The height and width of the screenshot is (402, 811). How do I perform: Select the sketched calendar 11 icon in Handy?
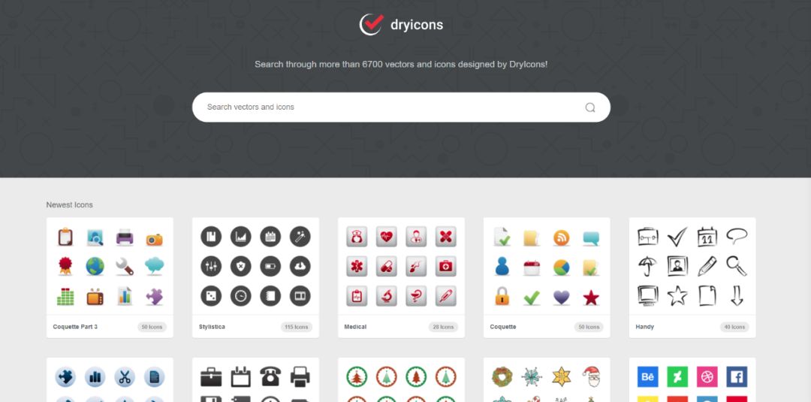(x=707, y=237)
